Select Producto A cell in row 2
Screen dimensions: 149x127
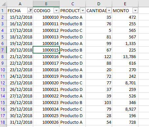(x=72, y=17)
